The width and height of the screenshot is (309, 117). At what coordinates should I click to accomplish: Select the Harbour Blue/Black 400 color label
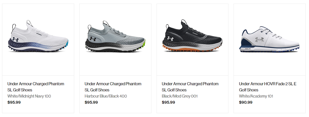coord(106,96)
